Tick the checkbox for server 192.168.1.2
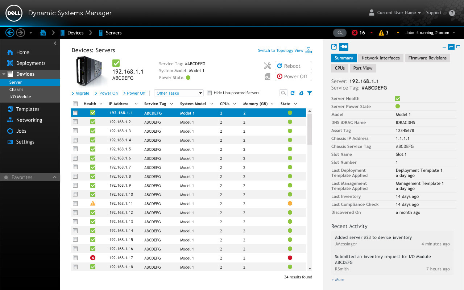The image size is (464, 290). (75, 122)
